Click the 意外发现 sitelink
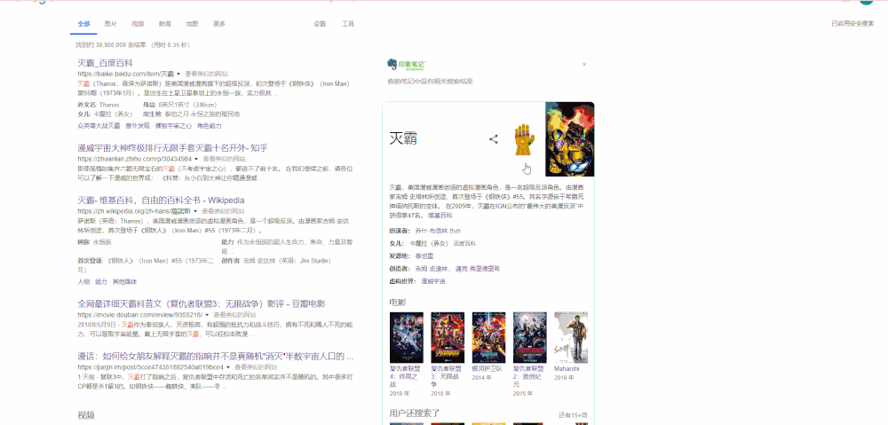888x425 pixels. (x=138, y=126)
